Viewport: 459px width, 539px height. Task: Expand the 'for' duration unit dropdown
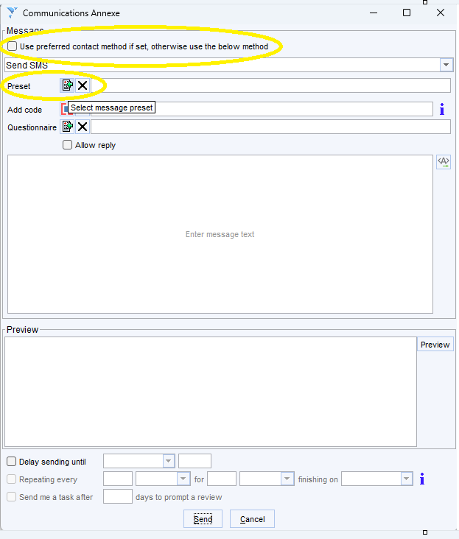point(287,479)
